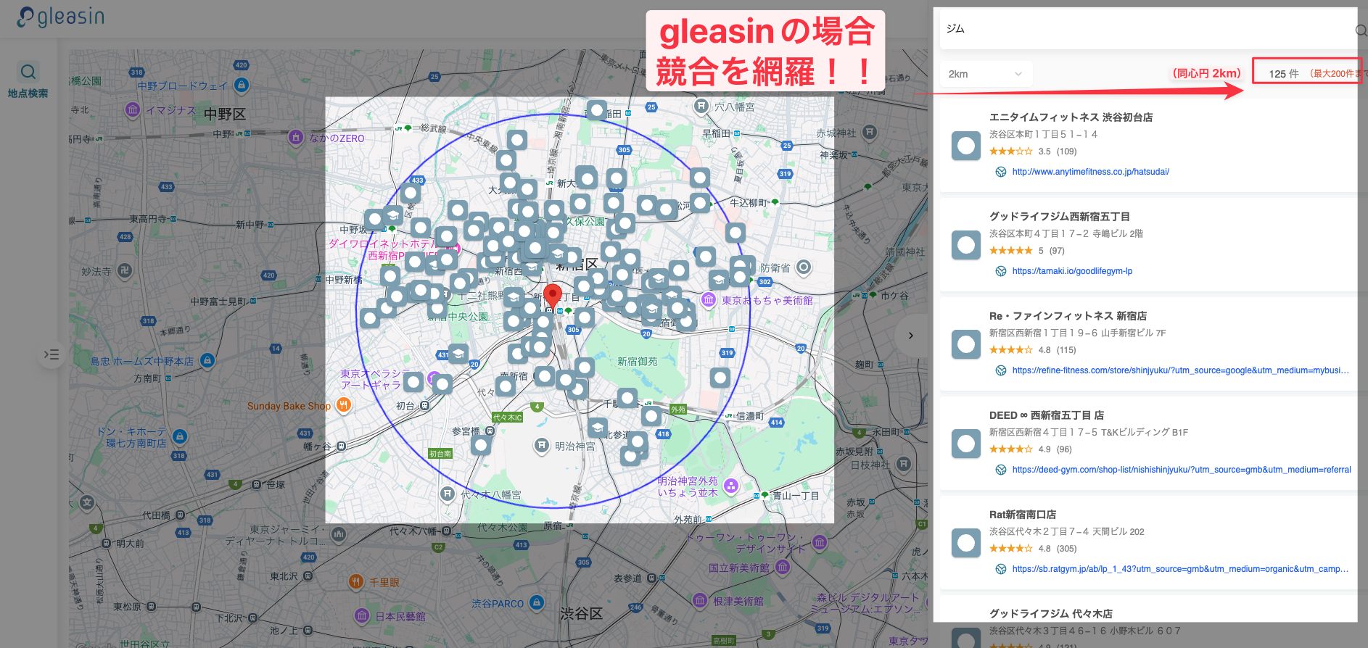The width and height of the screenshot is (1368, 648).
Task: Click the 千里眼 restaurant marker
Action: 355,581
